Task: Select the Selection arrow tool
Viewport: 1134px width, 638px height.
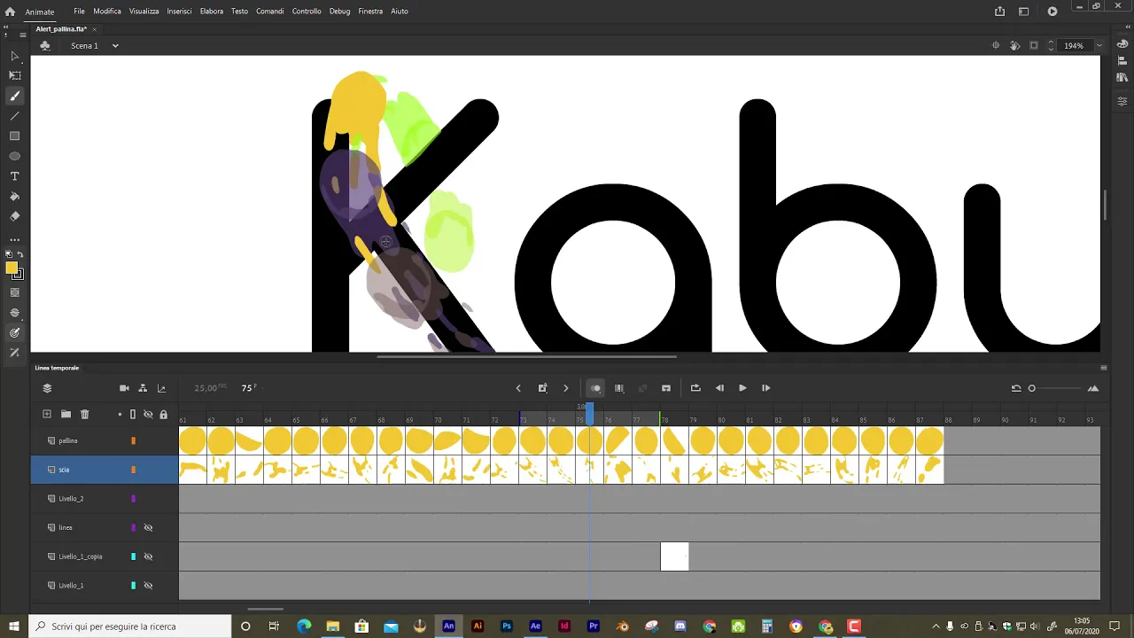Action: tap(14, 56)
